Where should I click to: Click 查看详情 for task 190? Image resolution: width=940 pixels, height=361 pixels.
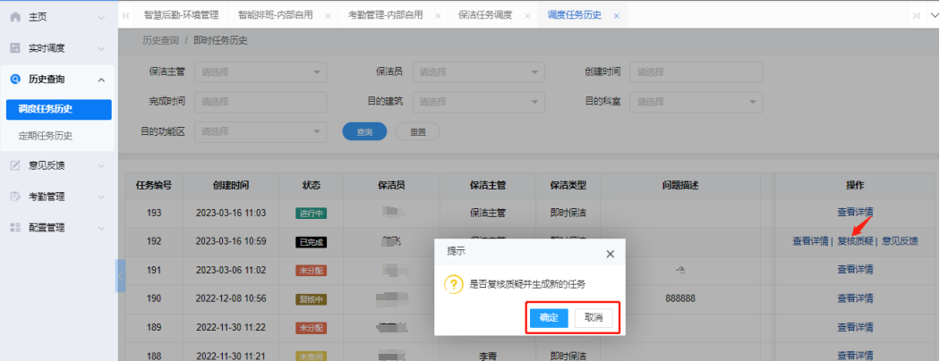pyautogui.click(x=855, y=298)
